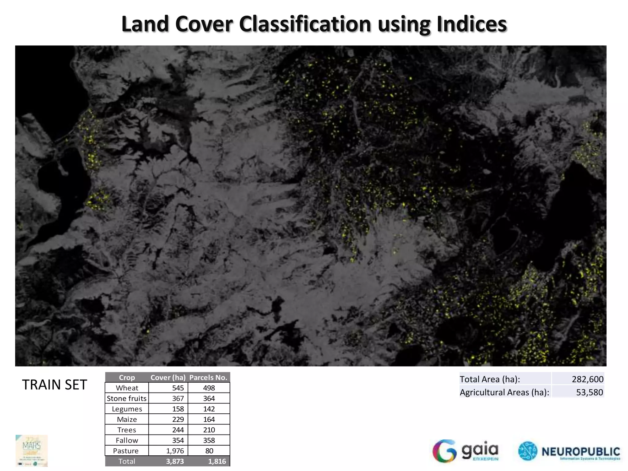
Task: Select the 'Parcels No.' column header
Action: click(209, 377)
